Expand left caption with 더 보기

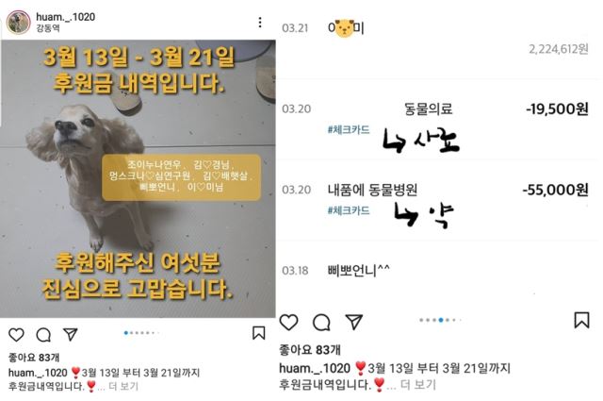(123, 386)
